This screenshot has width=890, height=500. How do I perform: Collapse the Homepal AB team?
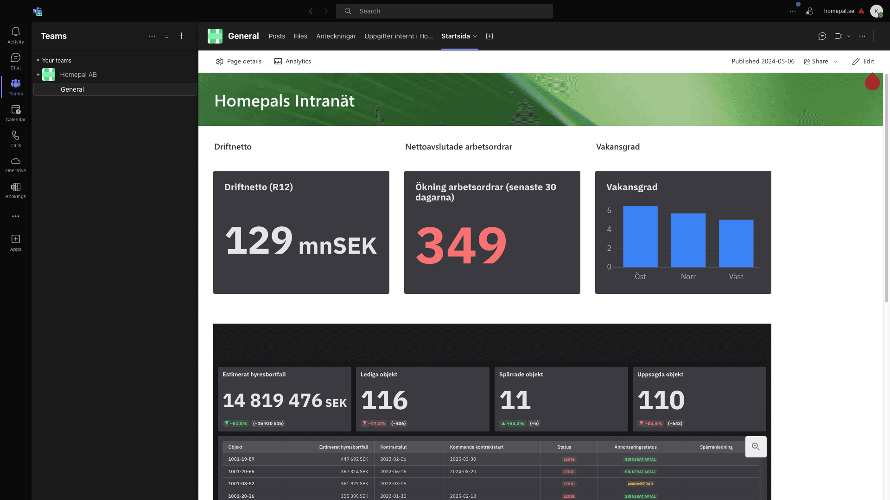[x=38, y=75]
